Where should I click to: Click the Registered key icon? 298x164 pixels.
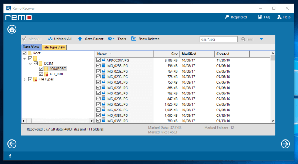pyautogui.click(x=227, y=17)
